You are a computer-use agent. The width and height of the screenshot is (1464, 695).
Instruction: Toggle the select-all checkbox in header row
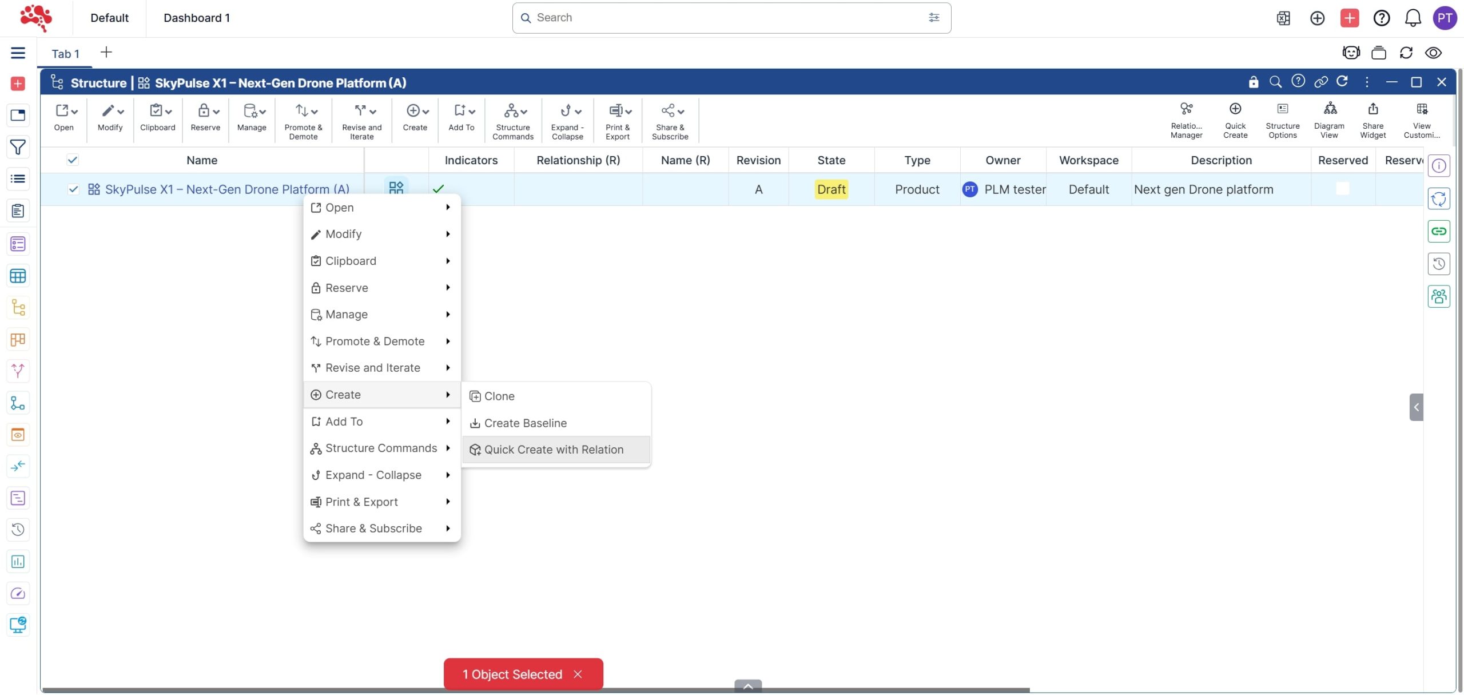(73, 160)
